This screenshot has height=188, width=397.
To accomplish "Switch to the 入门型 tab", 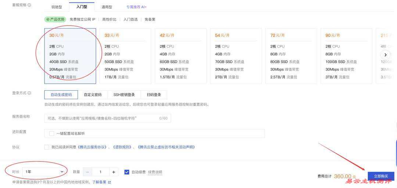I will [x=82, y=7].
